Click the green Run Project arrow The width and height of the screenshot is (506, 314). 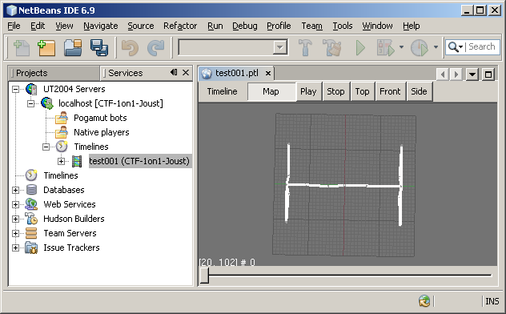tap(360, 48)
